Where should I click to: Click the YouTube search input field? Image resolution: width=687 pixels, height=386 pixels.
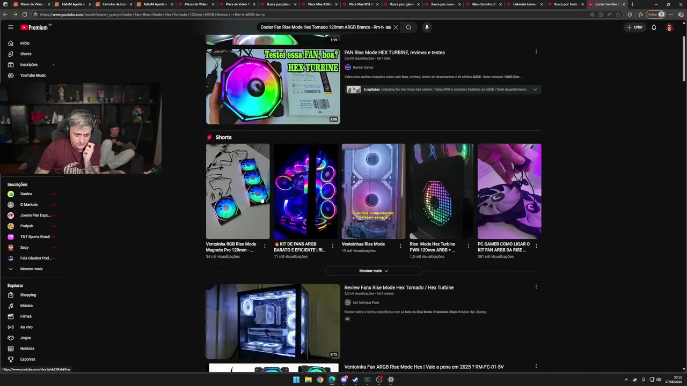[x=322, y=27]
